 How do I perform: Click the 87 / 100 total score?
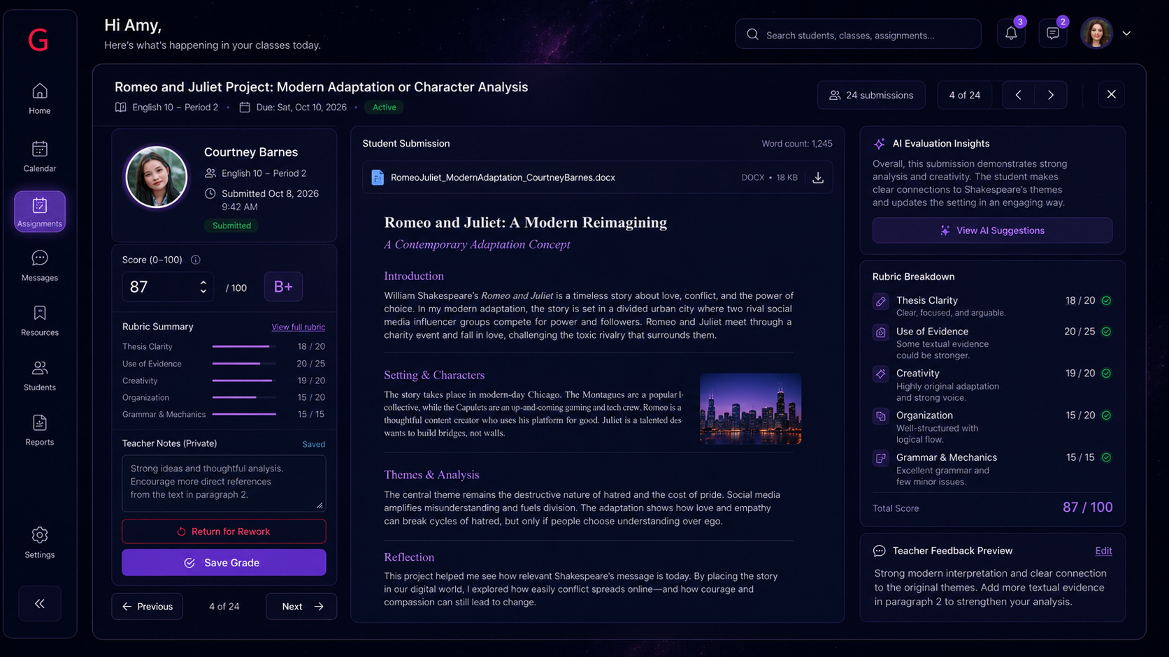coord(1087,508)
